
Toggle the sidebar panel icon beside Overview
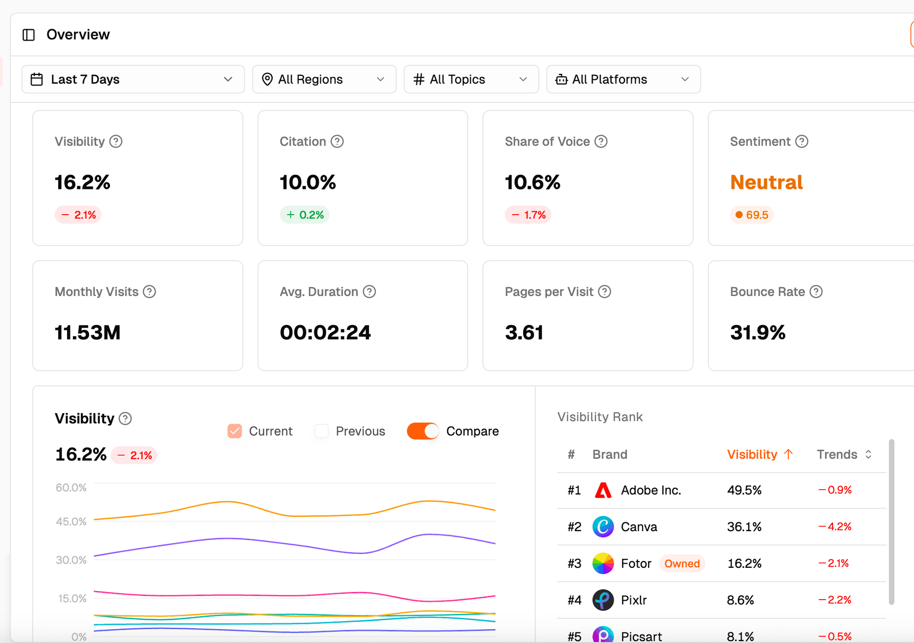[x=29, y=35]
